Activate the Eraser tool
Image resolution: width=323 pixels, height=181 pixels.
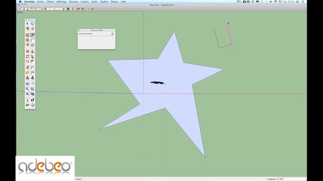coord(32,29)
